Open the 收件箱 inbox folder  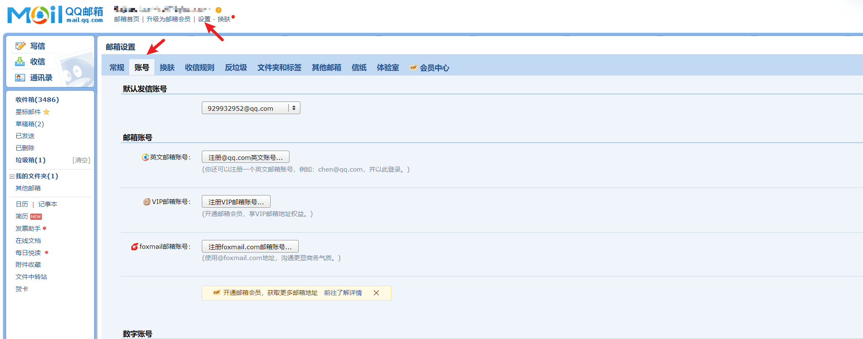click(37, 100)
